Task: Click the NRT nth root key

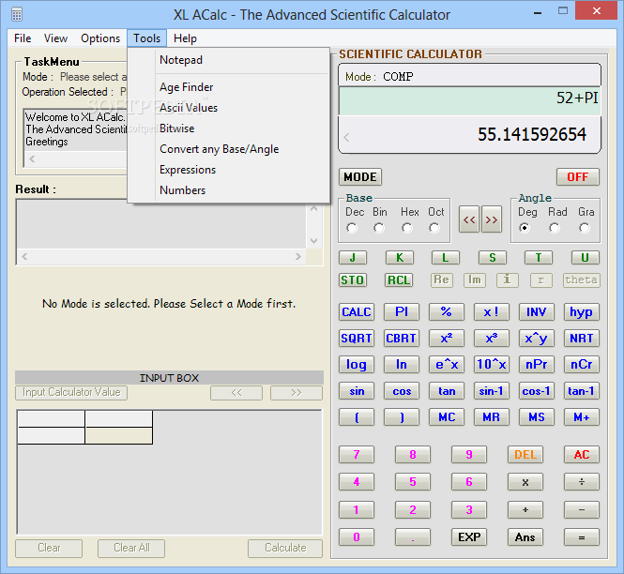Action: (582, 338)
